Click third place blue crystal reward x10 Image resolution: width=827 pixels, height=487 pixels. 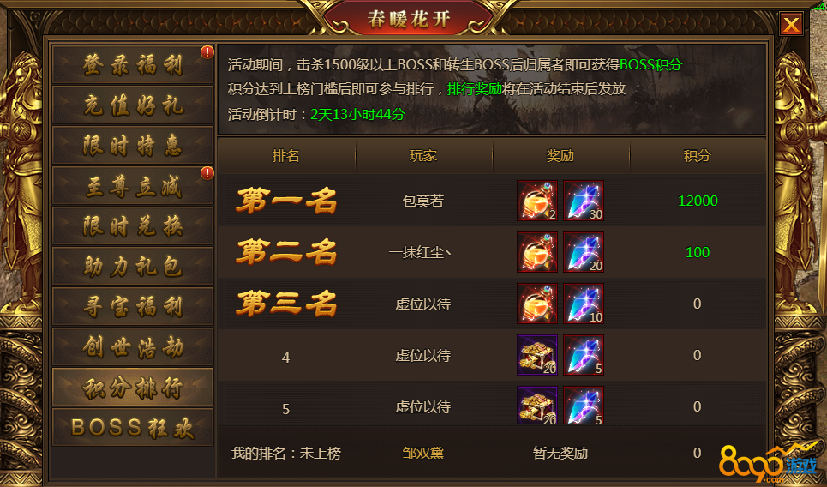584,304
